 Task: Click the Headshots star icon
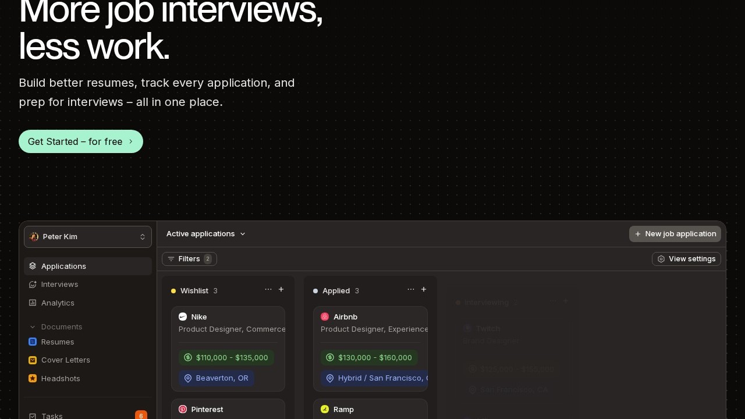(x=33, y=379)
